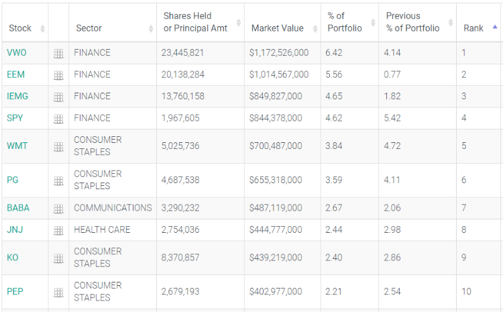Open the VWO stock link
Viewport: 503px width, 312px height.
(x=17, y=53)
